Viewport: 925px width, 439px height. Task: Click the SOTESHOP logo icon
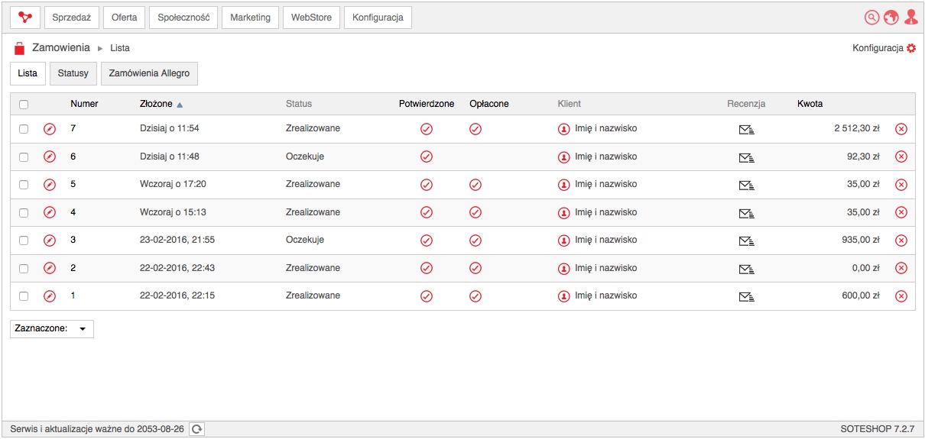coord(24,17)
